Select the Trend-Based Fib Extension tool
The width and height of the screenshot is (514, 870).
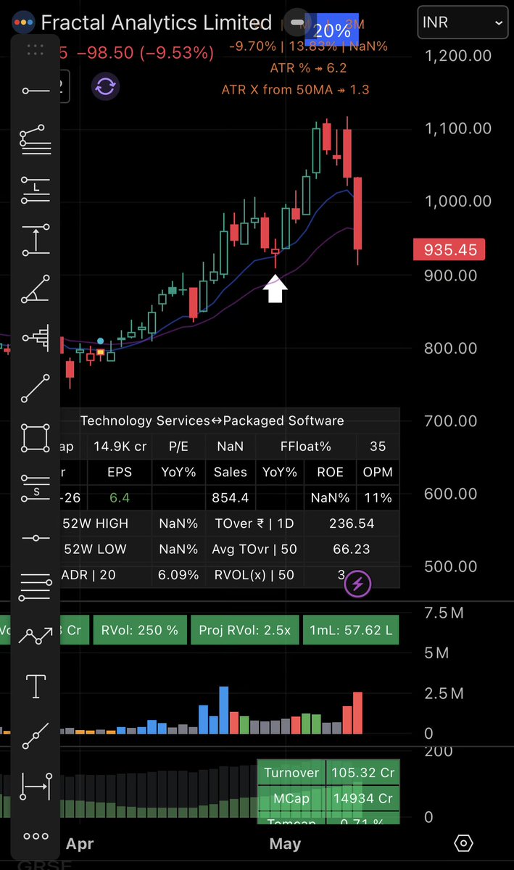(36, 141)
